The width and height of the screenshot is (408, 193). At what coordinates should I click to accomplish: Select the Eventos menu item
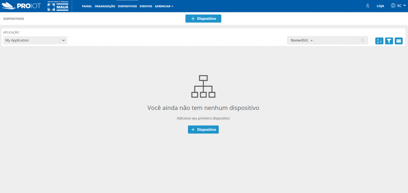click(146, 6)
